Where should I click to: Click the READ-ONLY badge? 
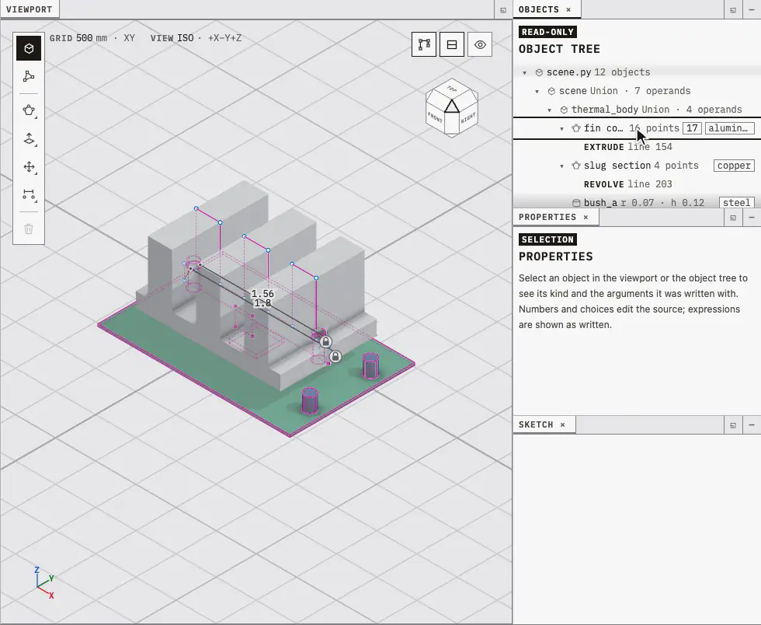[547, 32]
